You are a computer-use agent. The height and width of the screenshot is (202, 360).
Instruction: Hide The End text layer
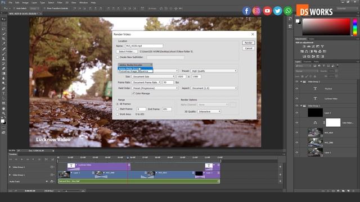[x=296, y=89]
